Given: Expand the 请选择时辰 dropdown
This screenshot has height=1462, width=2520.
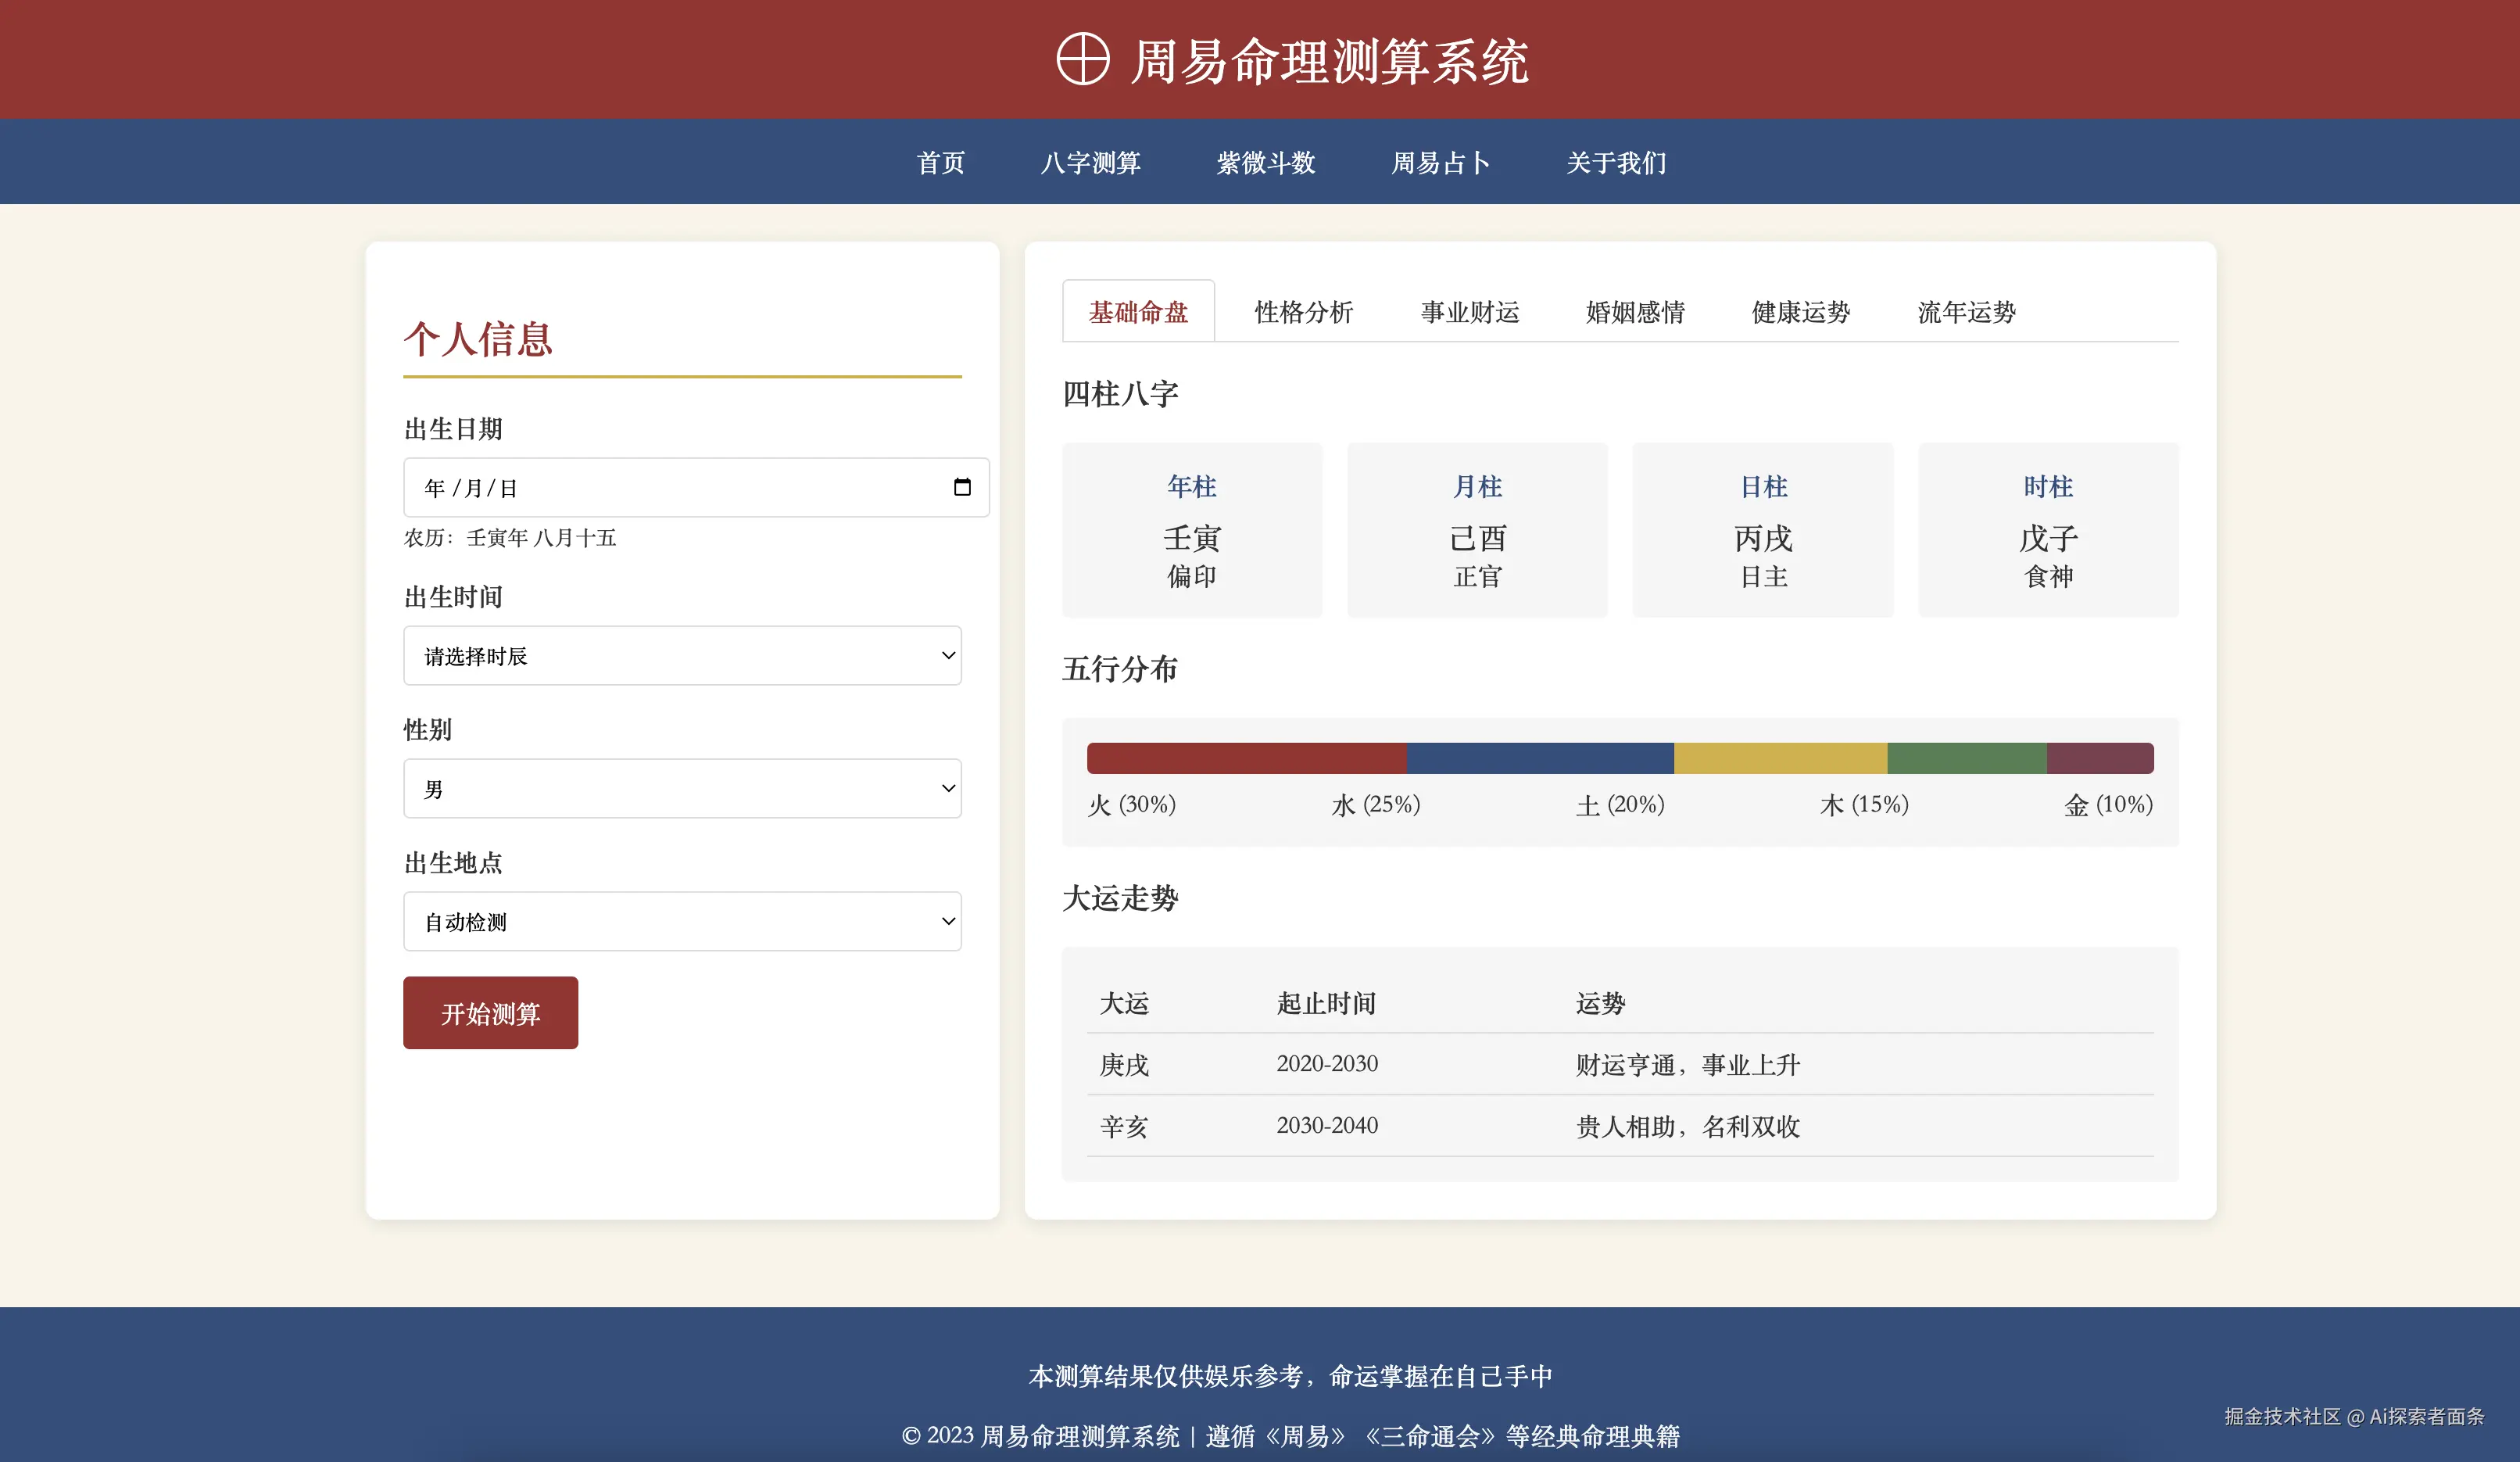Looking at the screenshot, I should point(682,656).
